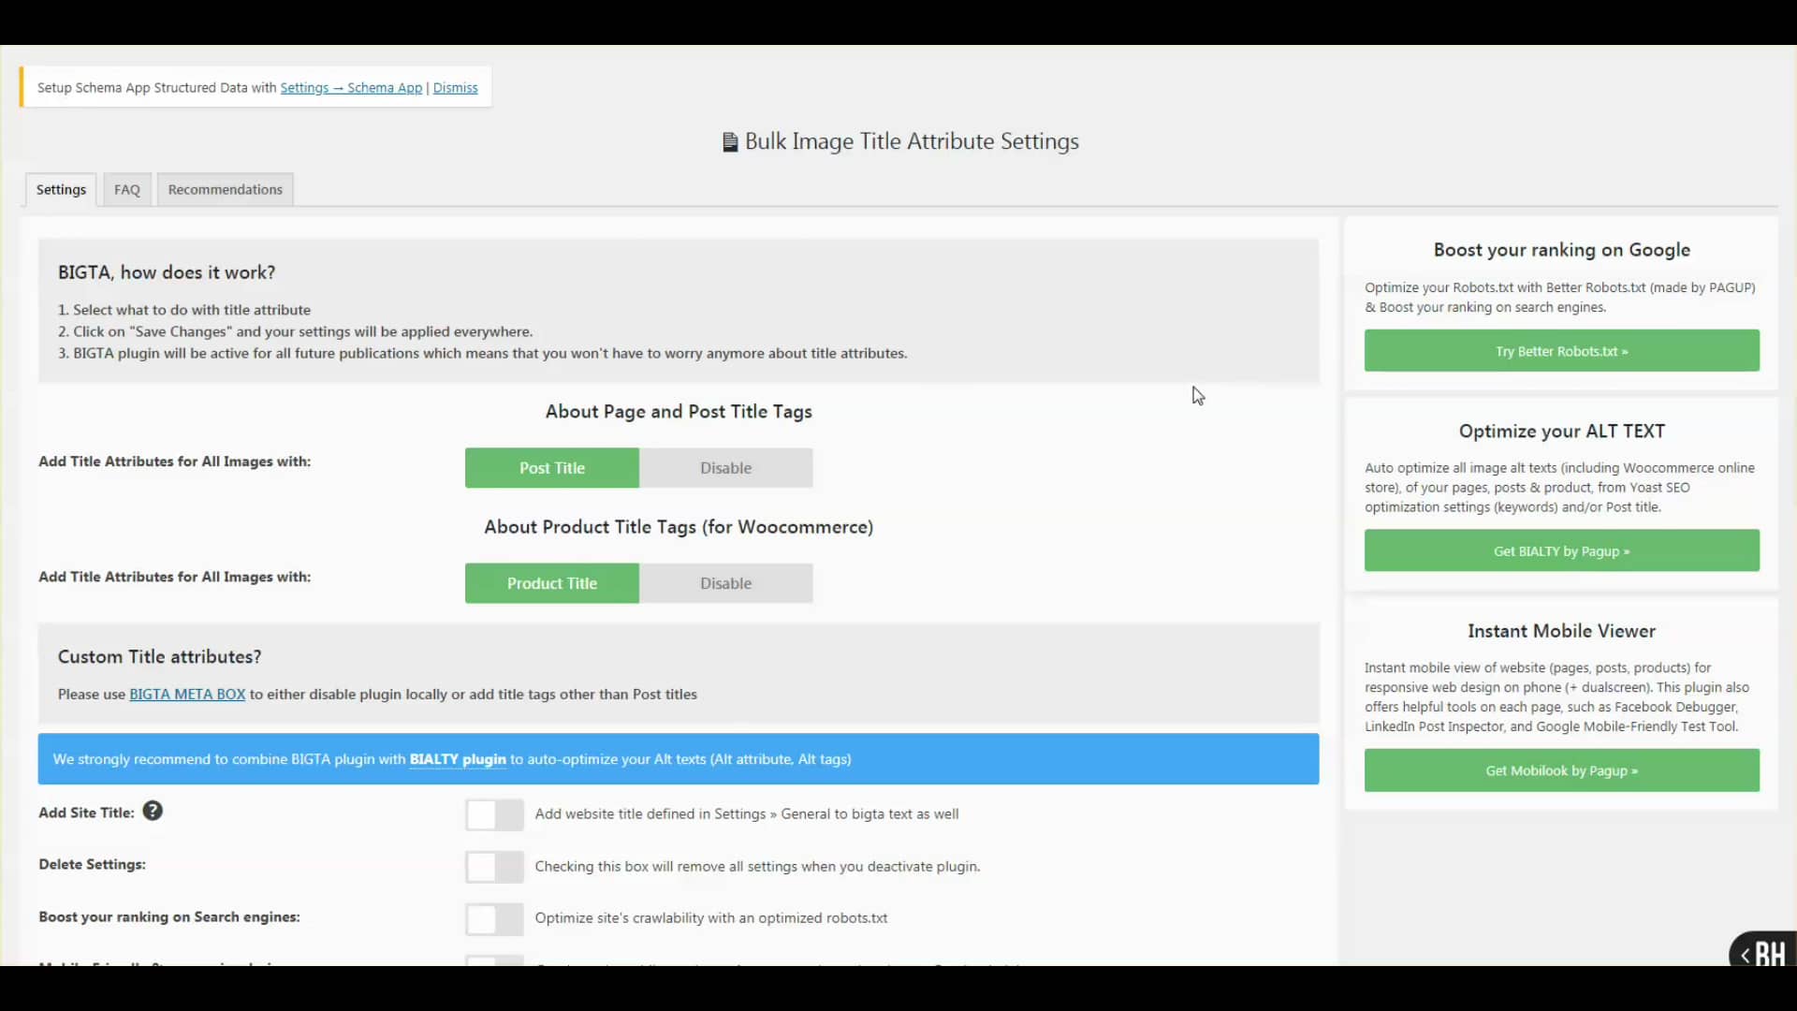Select Post Title for all image title attributes

551,467
